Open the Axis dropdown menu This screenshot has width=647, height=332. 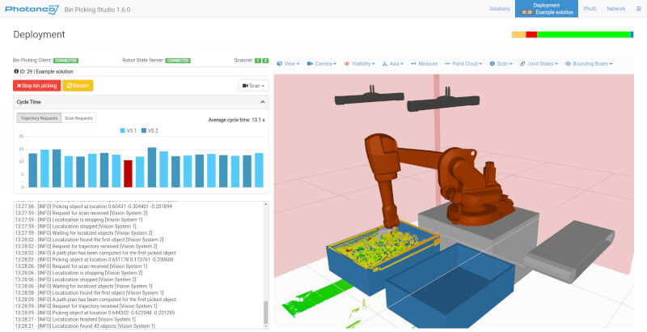(393, 64)
